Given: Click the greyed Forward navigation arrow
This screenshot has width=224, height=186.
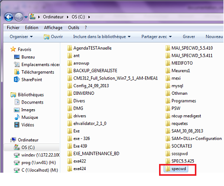Looking at the screenshot, I should (18, 17).
